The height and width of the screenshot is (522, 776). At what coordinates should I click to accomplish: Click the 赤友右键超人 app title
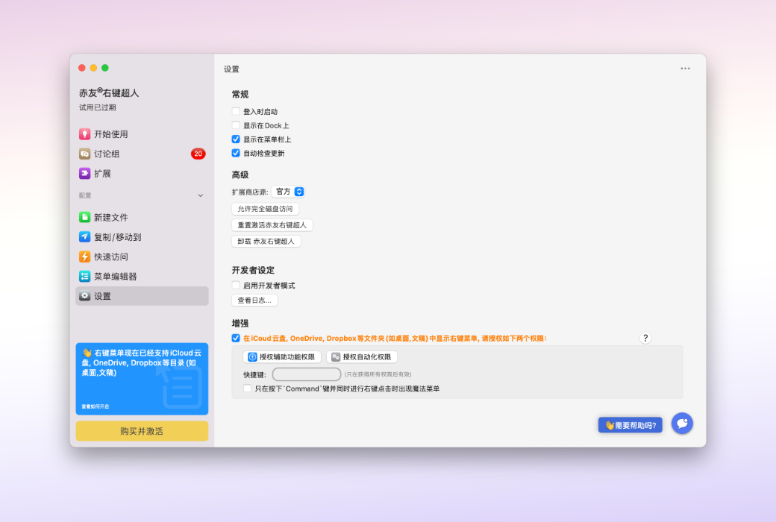109,92
